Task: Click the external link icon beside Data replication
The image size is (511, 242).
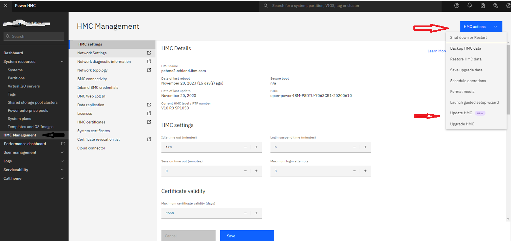Action: (x=149, y=105)
